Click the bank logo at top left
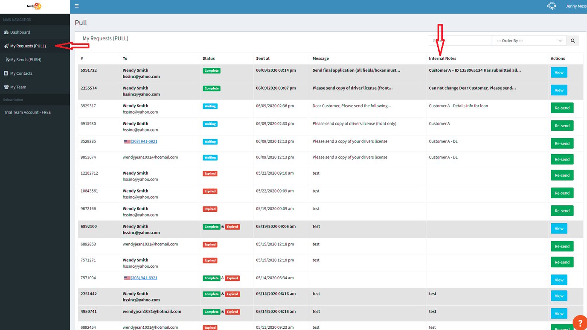Image resolution: width=587 pixels, height=330 pixels. [x=34, y=6]
